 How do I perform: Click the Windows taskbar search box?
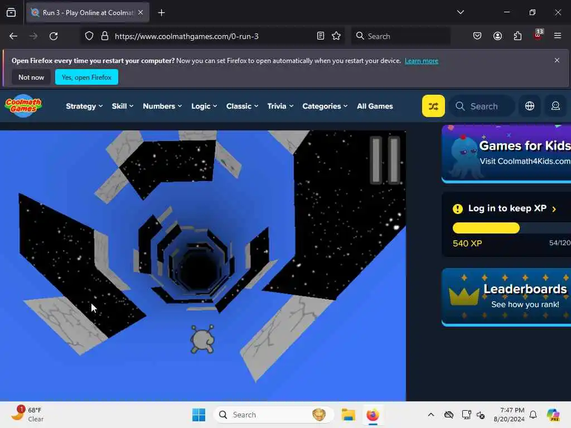click(x=273, y=415)
